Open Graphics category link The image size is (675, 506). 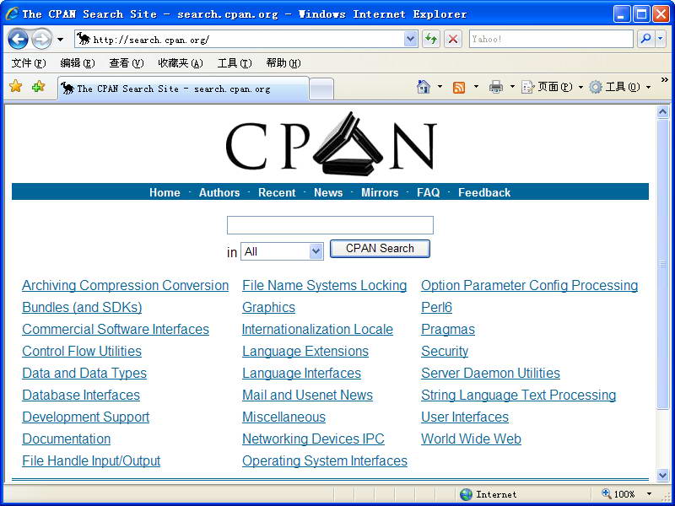click(268, 307)
